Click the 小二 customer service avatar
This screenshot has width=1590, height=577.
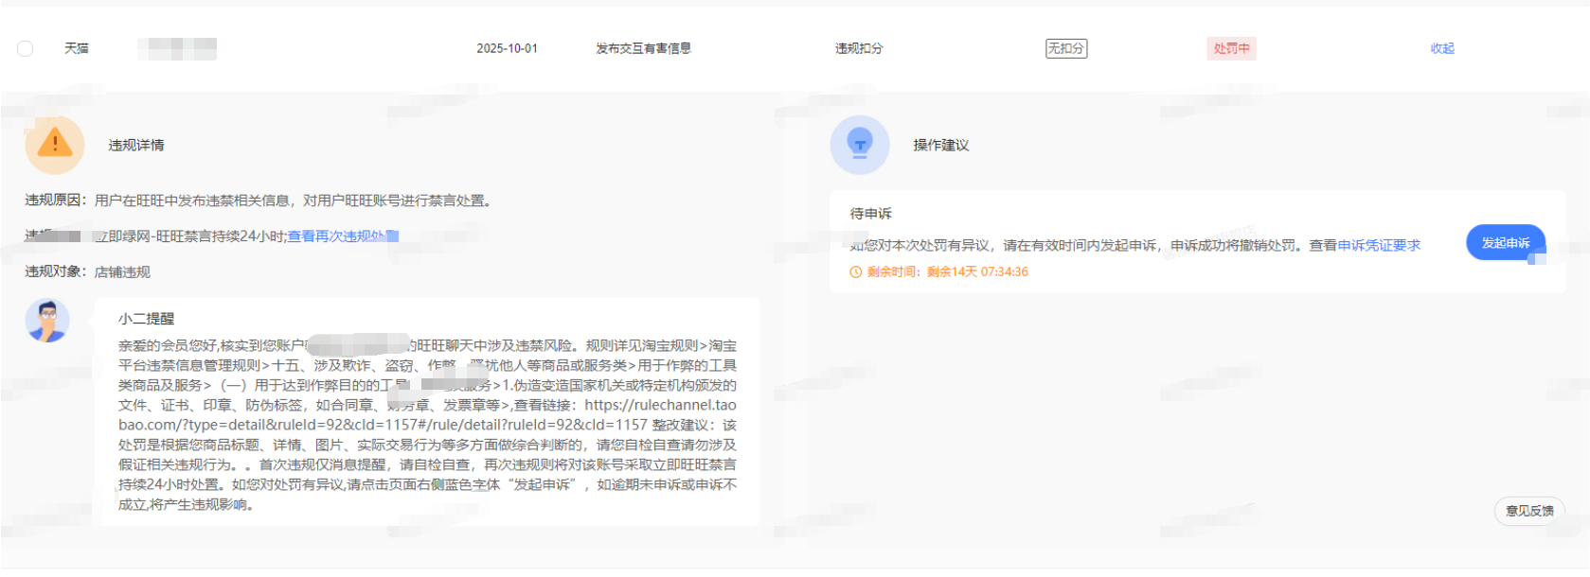tap(47, 321)
